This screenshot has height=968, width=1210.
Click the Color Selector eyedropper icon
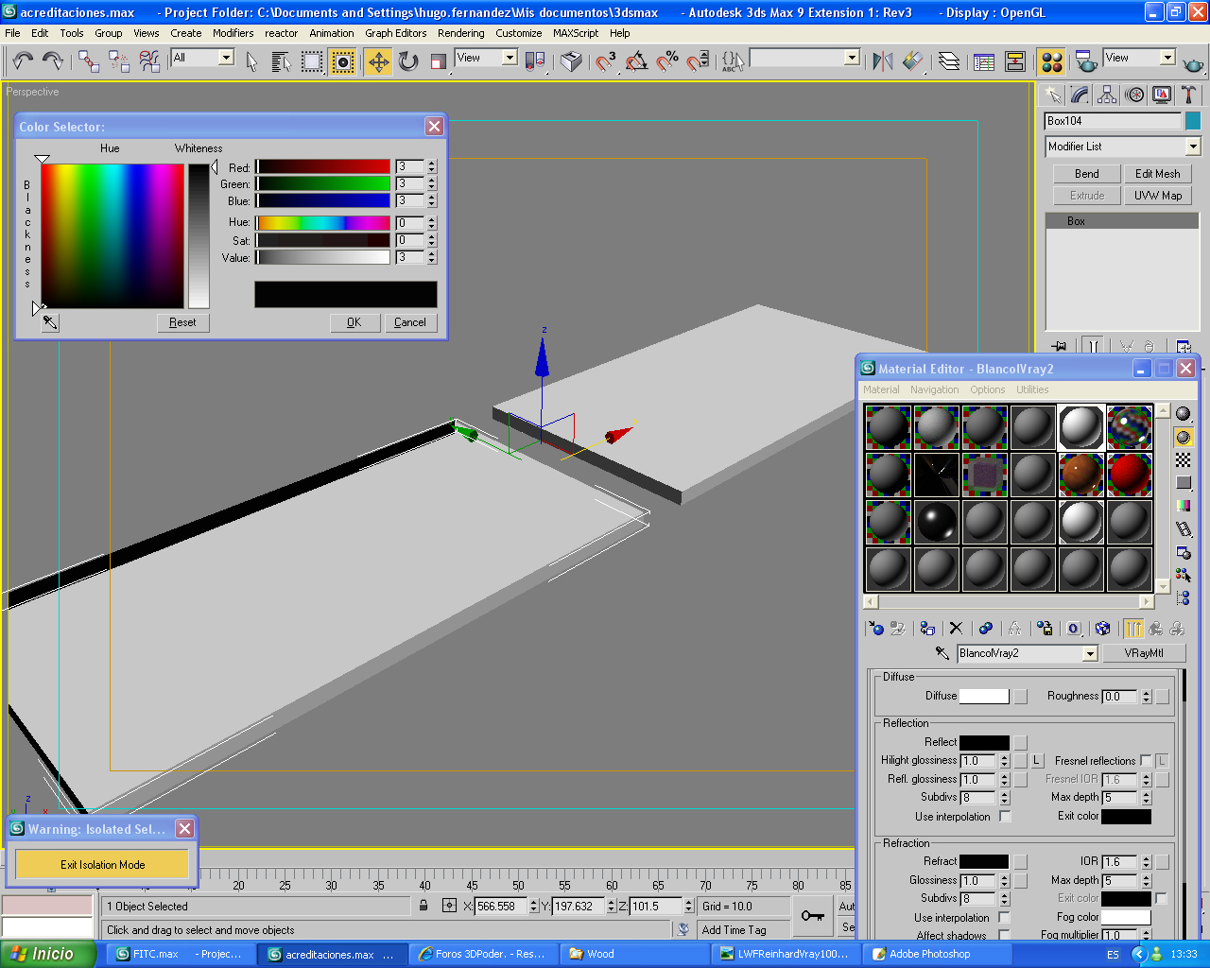pyautogui.click(x=50, y=322)
